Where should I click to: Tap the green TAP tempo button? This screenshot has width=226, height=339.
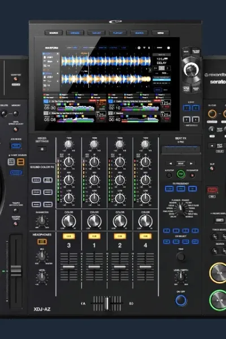(x=181, y=174)
